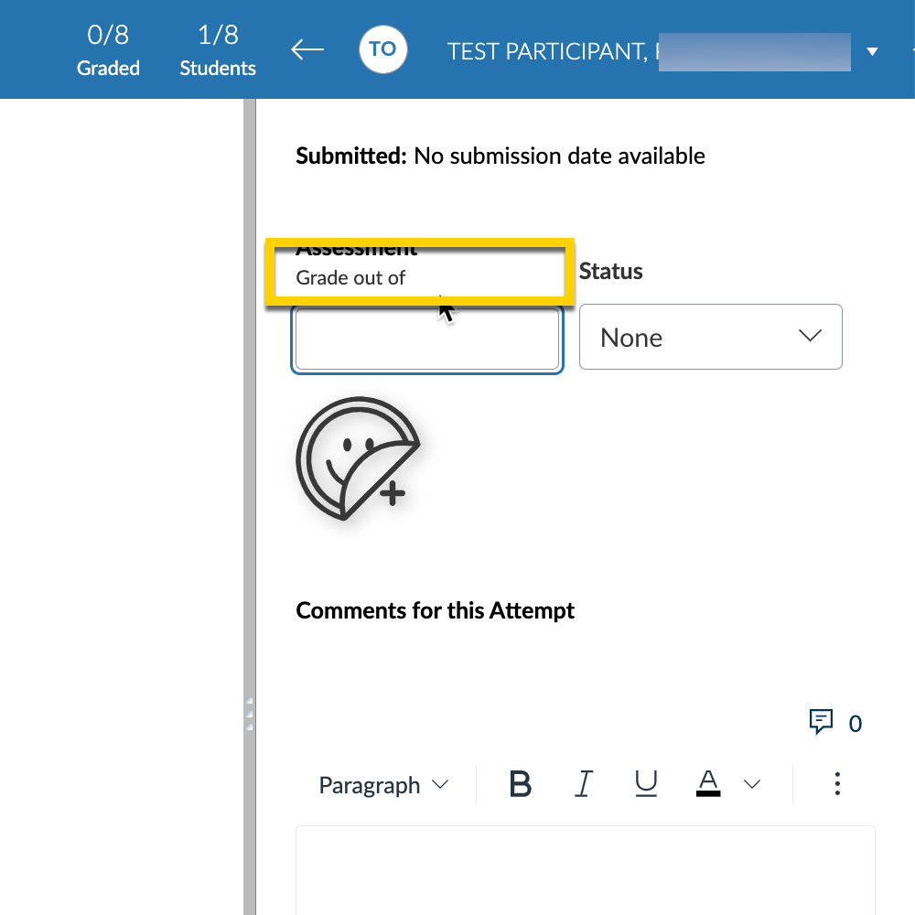Toggle bold formatting in comment editor
This screenshot has height=915, width=915.
click(x=520, y=784)
